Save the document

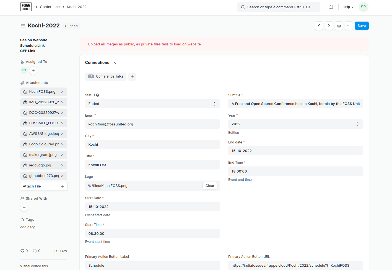click(362, 26)
